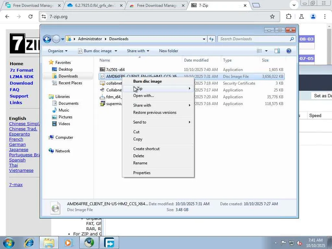Choose Delete in the context menu
The height and width of the screenshot is (249, 332).
pos(158,156)
